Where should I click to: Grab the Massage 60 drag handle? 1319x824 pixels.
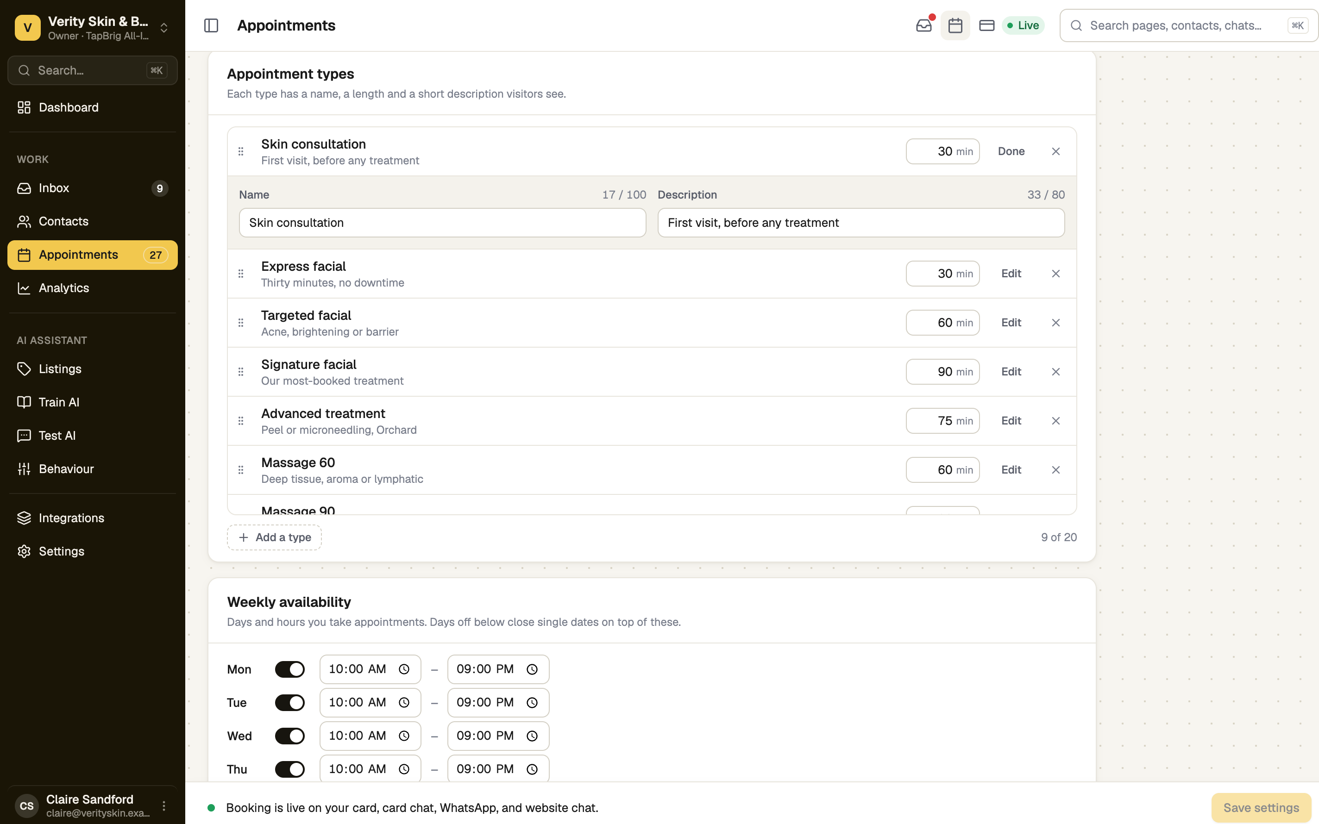241,470
